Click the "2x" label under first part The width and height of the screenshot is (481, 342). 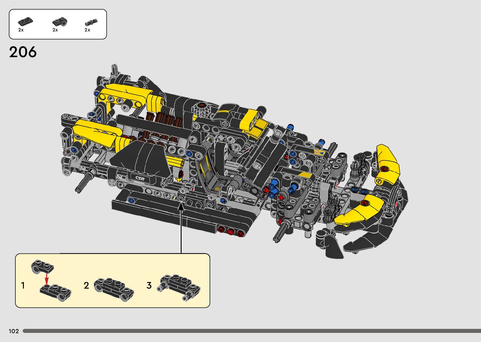21,30
